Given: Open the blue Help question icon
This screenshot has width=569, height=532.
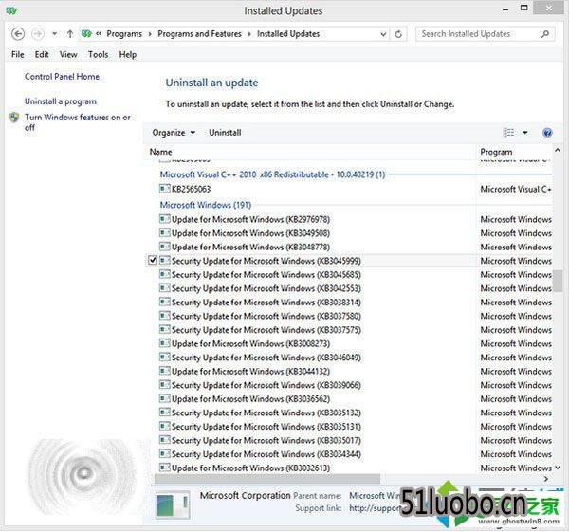Looking at the screenshot, I should pyautogui.click(x=547, y=133).
